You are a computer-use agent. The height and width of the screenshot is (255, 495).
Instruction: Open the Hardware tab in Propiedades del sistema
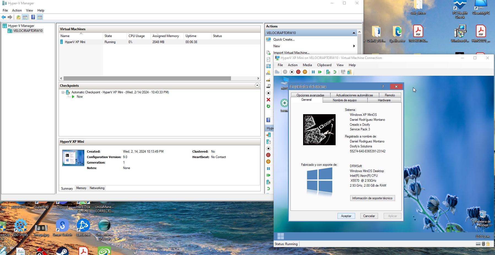pos(384,100)
